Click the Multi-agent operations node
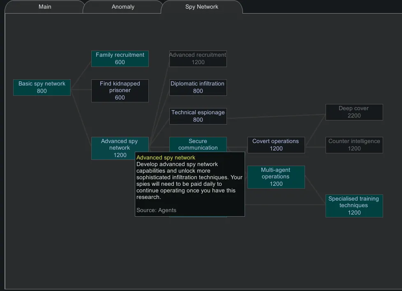Viewport: 402px width, 291px height. (276, 177)
